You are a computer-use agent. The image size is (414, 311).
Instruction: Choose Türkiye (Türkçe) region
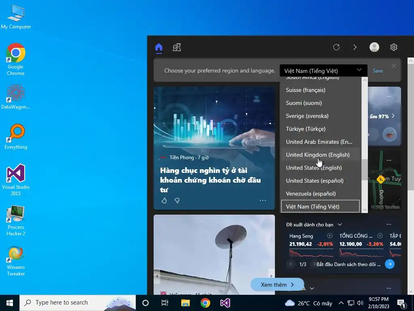[320, 129]
